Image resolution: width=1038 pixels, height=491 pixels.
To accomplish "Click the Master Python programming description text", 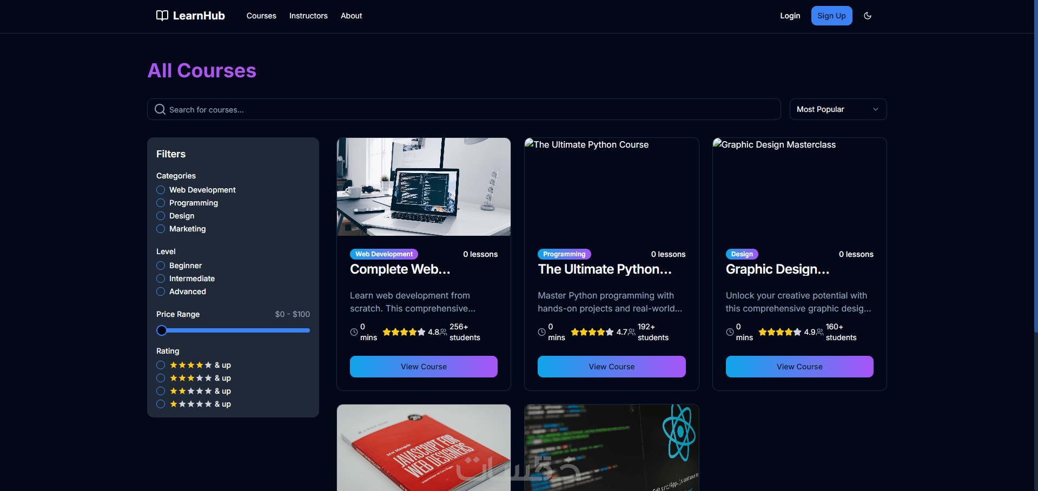I will (610, 302).
